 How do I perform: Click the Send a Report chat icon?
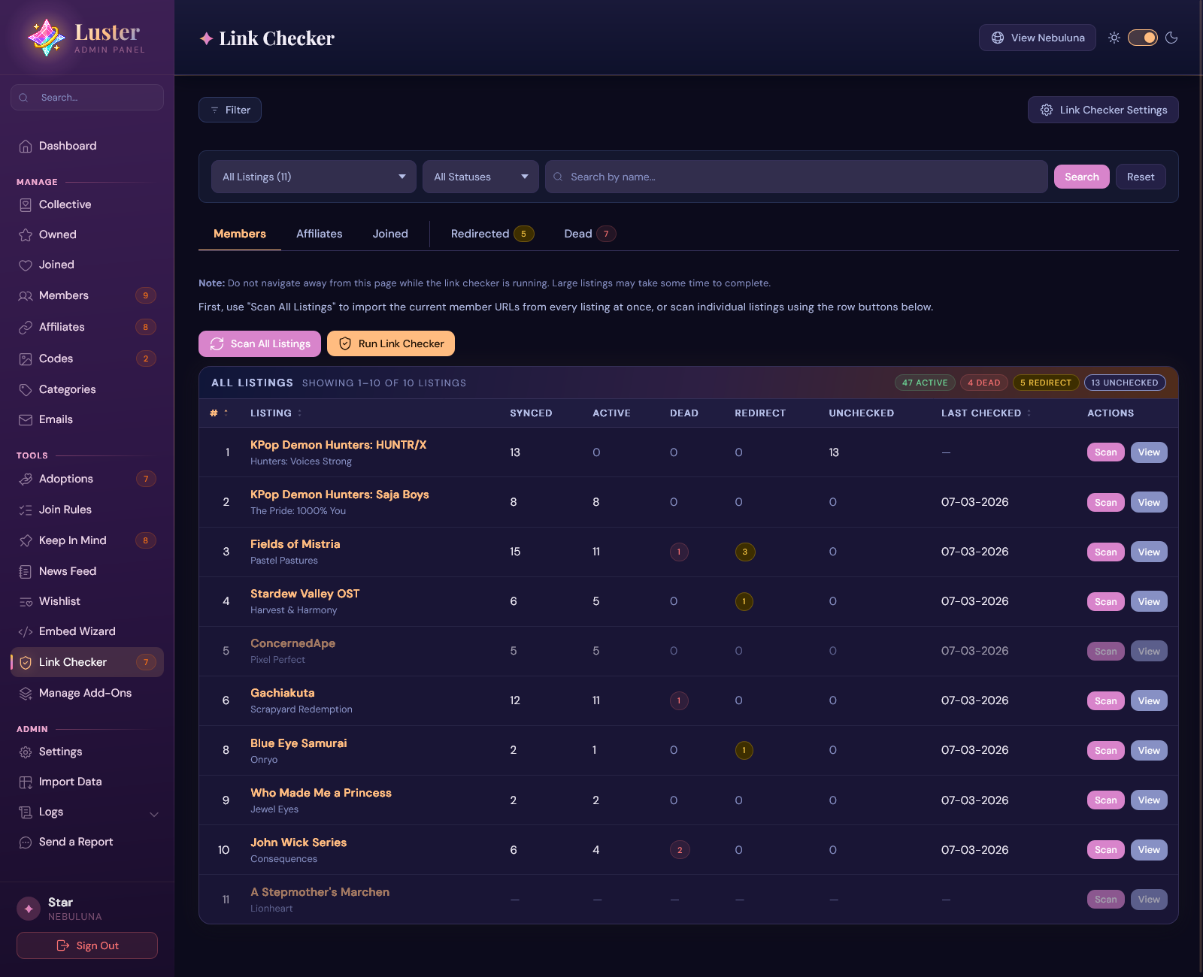26,842
